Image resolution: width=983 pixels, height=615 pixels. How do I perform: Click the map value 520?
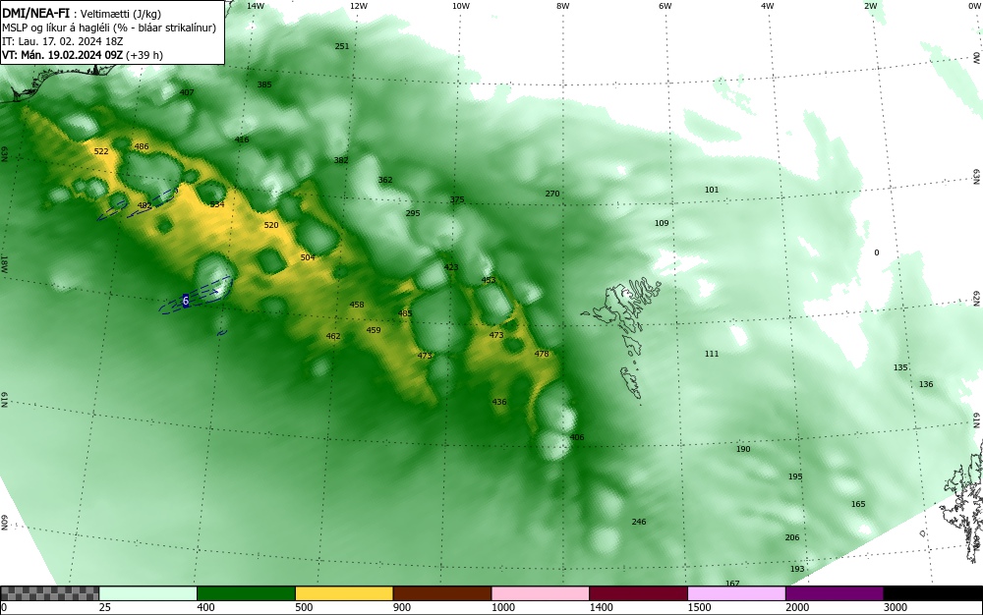(271, 225)
